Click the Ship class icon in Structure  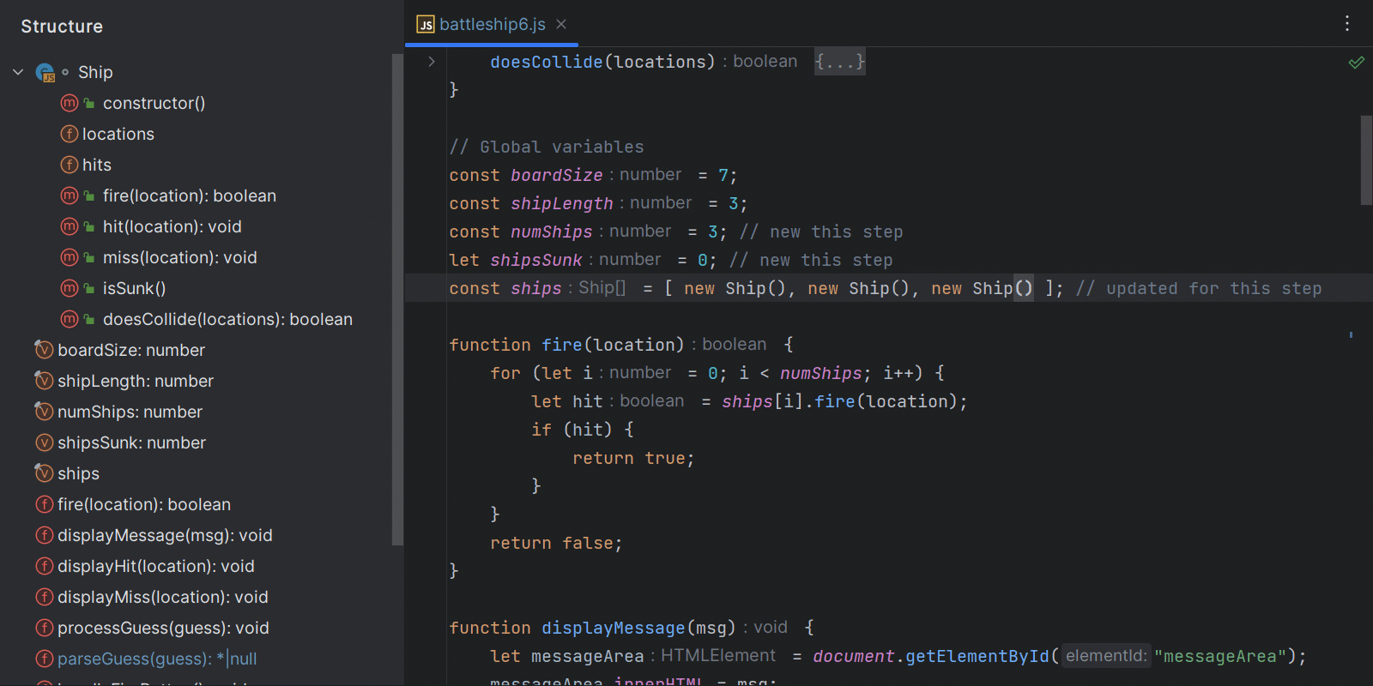tap(45, 73)
